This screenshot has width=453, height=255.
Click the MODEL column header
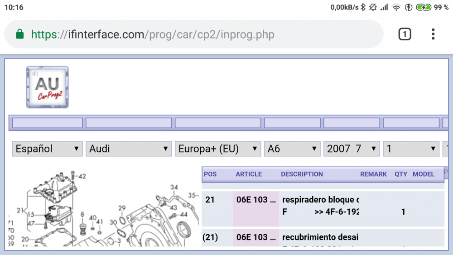click(x=423, y=174)
